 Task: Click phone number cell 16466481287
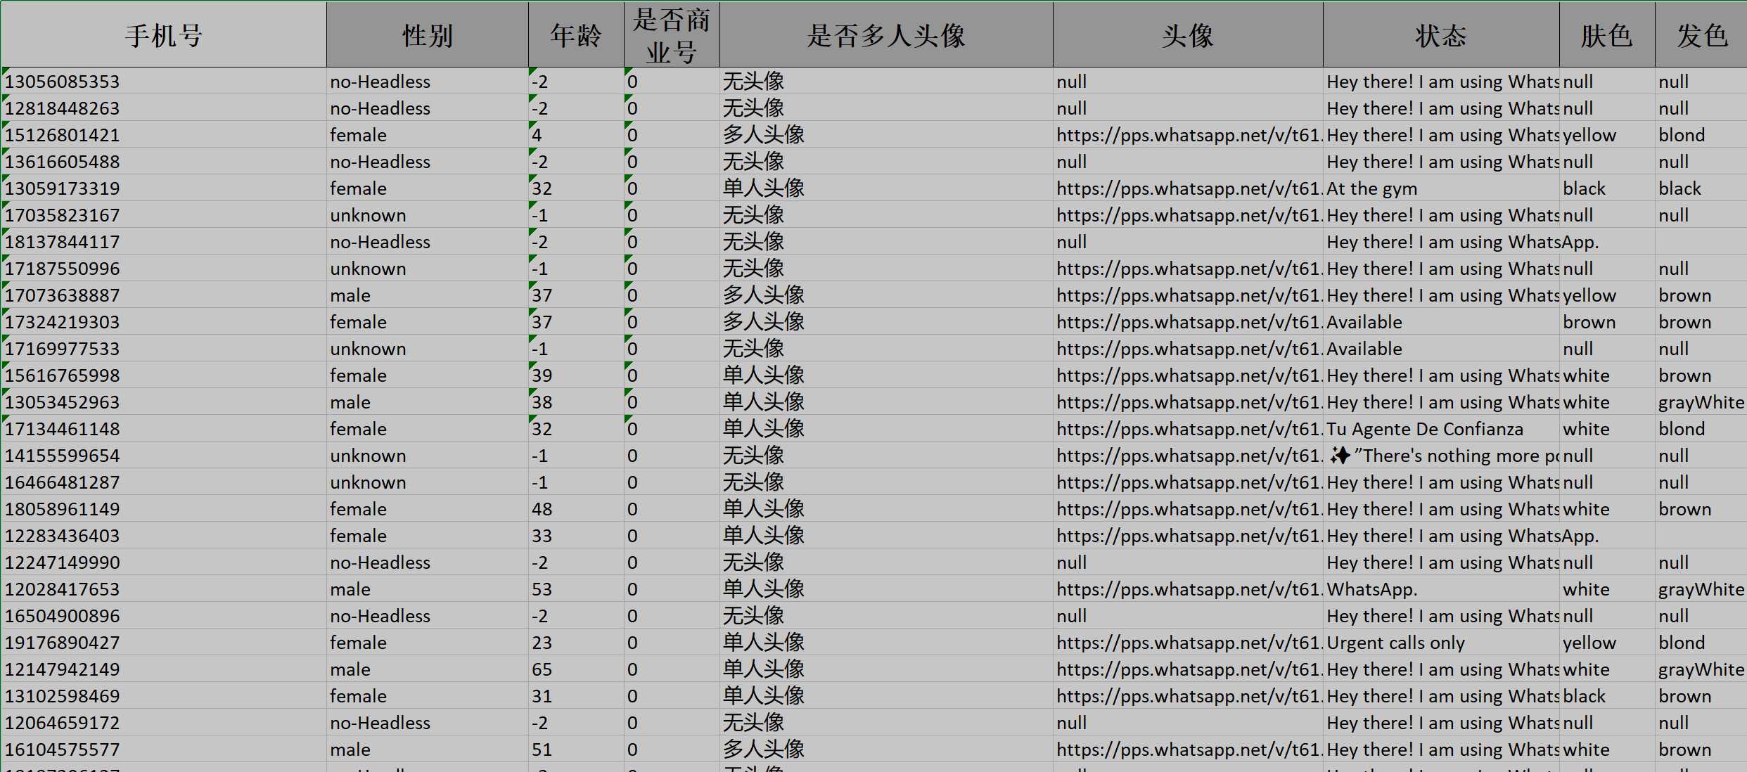click(x=164, y=482)
